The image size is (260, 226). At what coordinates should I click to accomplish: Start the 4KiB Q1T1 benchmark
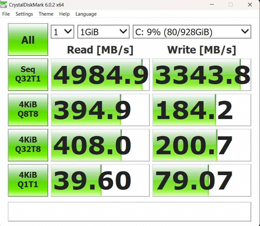28,180
